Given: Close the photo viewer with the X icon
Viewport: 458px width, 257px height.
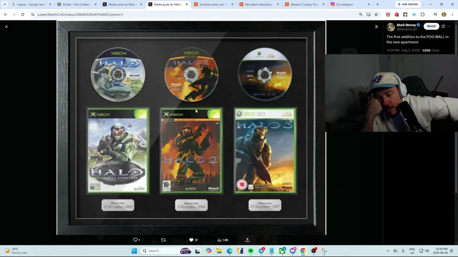Looking at the screenshot, I should pos(6,27).
